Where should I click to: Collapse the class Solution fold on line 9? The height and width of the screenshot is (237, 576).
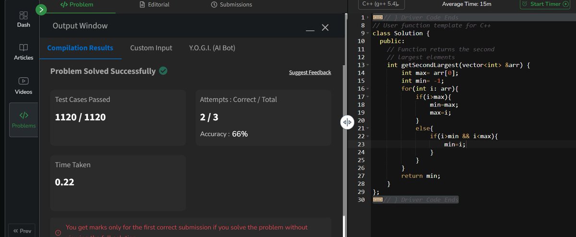click(368, 33)
